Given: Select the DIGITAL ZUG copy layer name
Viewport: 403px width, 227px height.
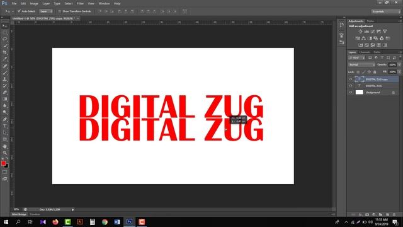Looking at the screenshot, I should (x=377, y=79).
